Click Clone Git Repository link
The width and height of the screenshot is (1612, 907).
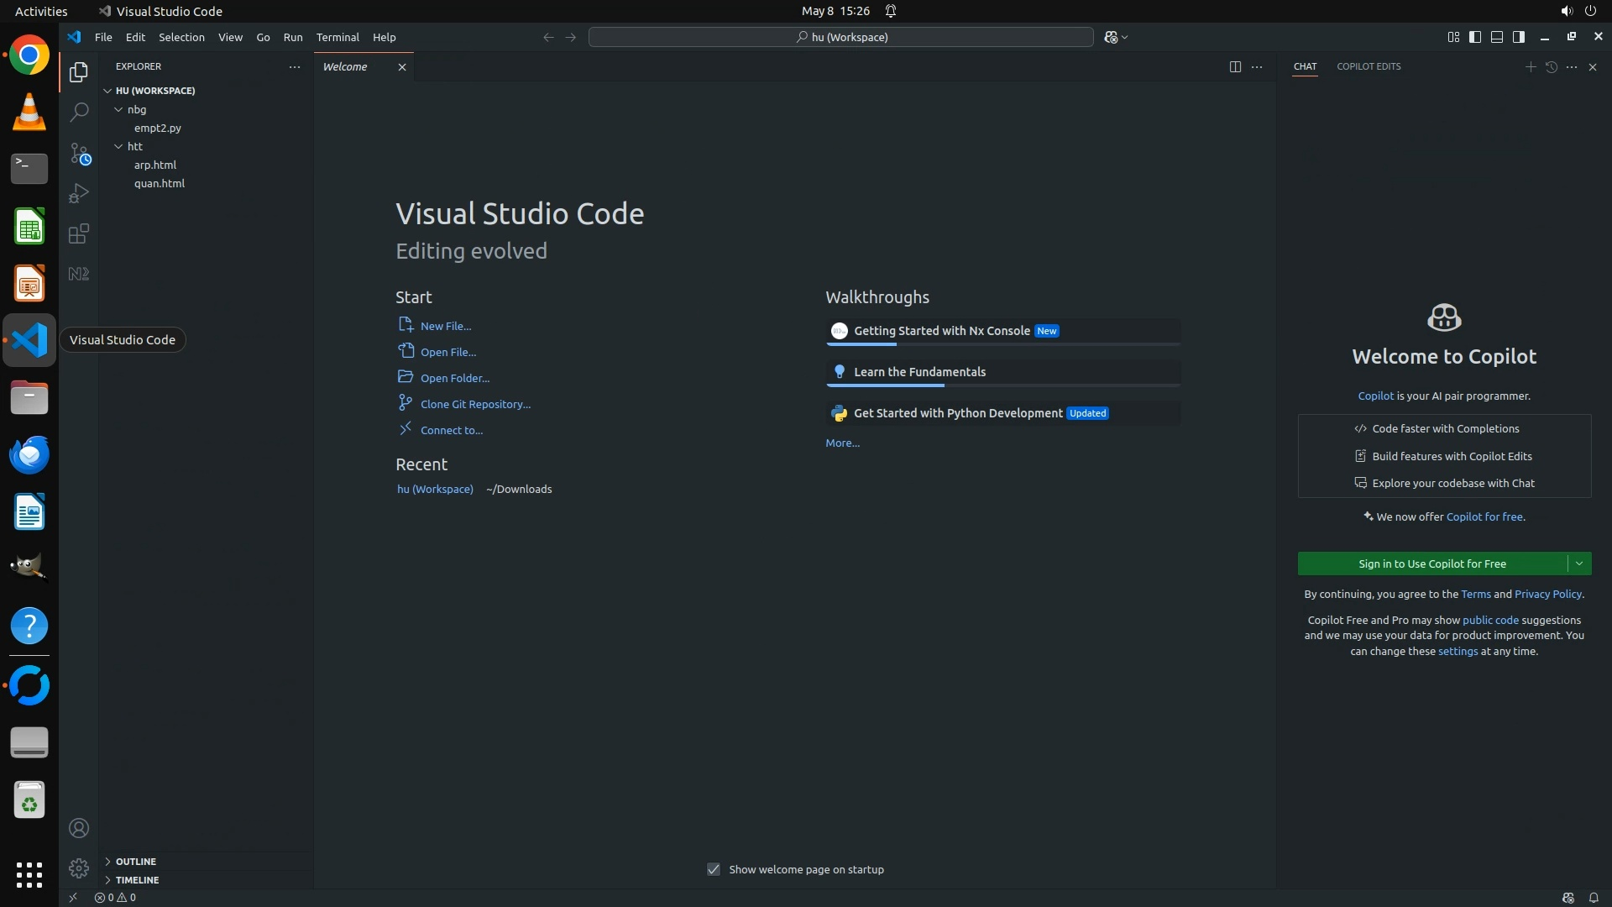pyautogui.click(x=475, y=404)
